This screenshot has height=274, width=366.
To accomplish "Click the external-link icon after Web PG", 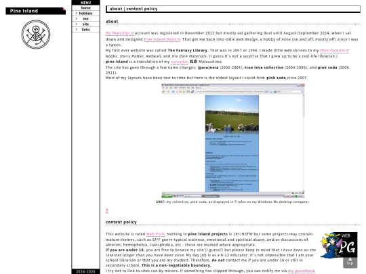I will pos(163,234).
